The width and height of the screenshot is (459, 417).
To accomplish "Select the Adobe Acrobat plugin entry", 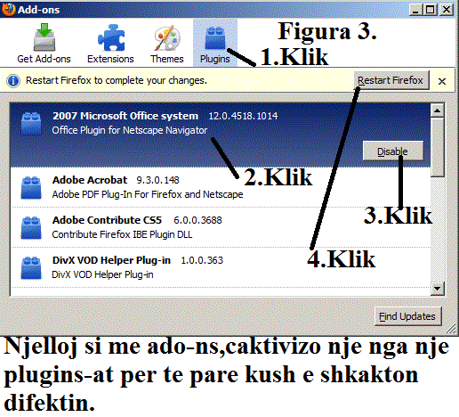I will [x=221, y=187].
